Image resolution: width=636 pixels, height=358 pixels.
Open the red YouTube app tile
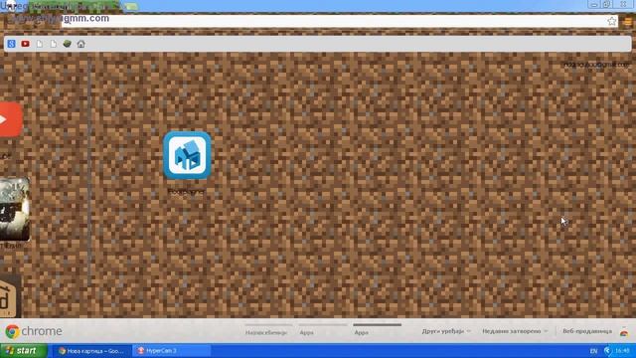click(11, 119)
